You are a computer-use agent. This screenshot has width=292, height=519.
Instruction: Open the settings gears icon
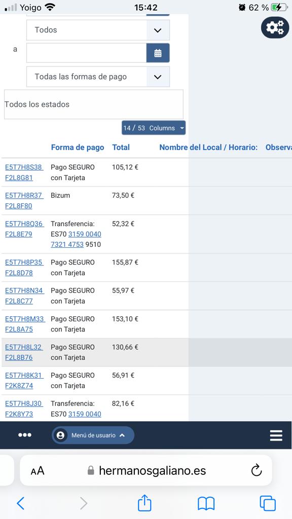tap(275, 27)
